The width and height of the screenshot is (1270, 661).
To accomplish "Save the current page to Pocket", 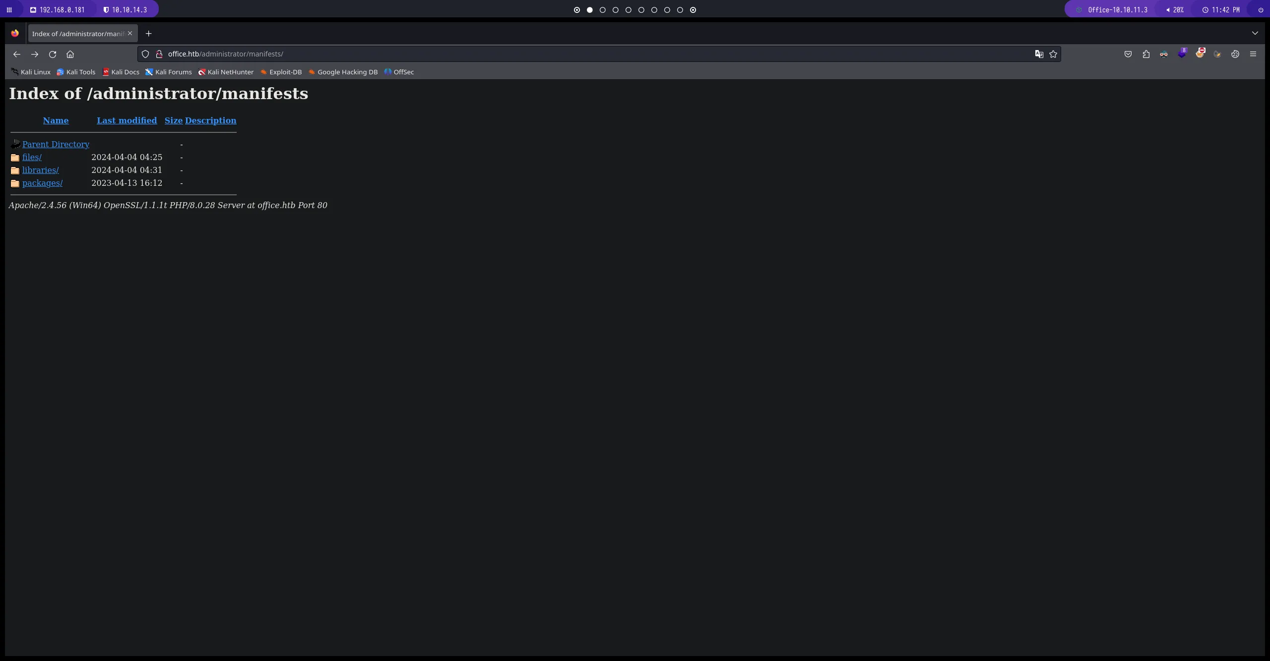I will (1128, 54).
